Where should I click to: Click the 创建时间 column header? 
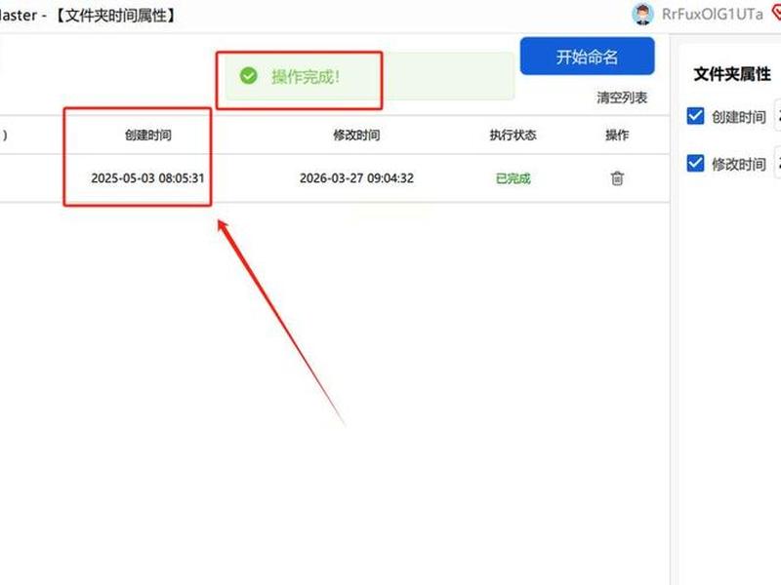148,135
